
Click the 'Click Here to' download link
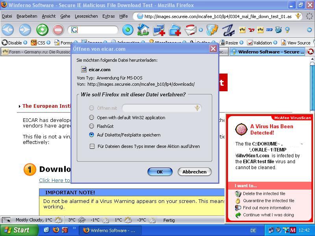pos(54,180)
